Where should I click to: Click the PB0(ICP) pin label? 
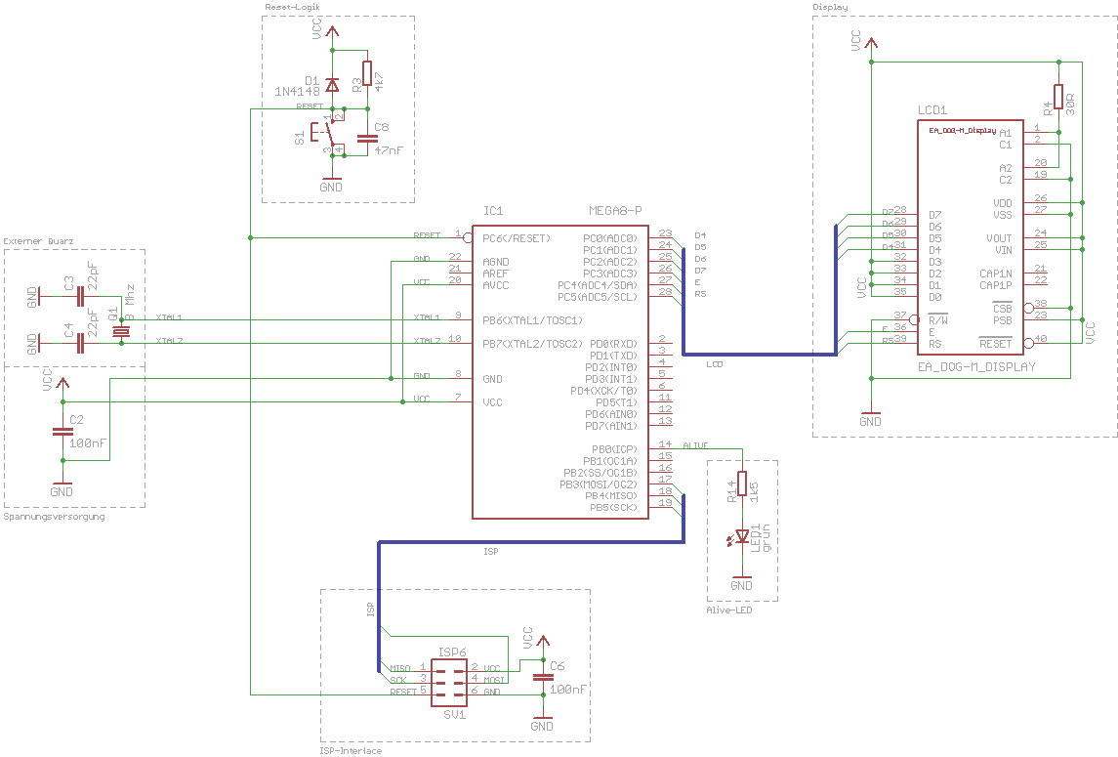(x=614, y=449)
